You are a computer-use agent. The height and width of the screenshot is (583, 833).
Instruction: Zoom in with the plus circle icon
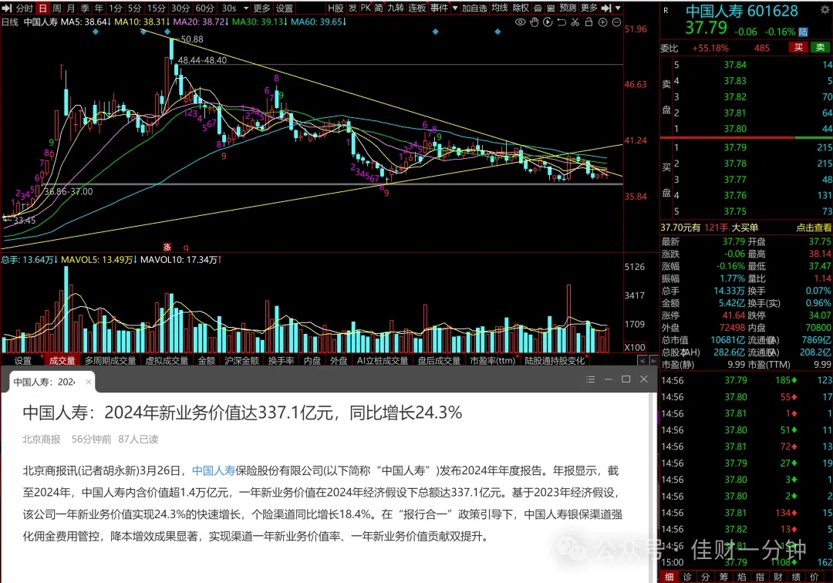pyautogui.click(x=602, y=22)
